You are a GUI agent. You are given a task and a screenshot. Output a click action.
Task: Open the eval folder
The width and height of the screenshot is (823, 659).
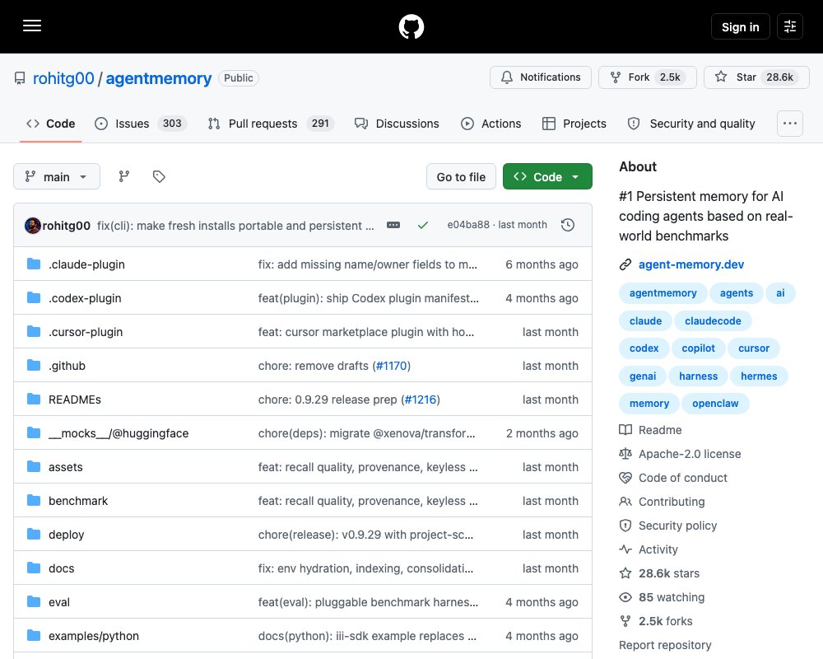click(x=58, y=602)
